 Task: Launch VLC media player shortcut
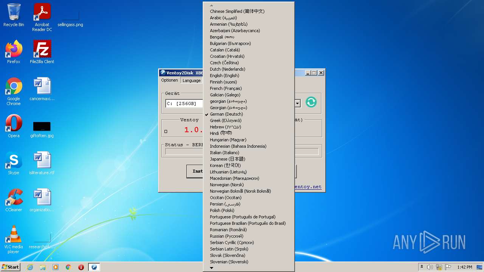[x=14, y=240]
